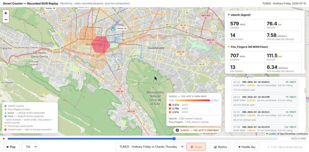Click the blue Uberth courier legend dot

point(5,106)
